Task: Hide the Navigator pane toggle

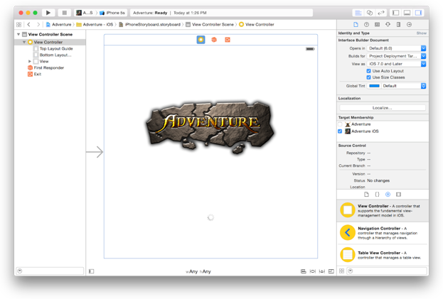Action: coord(396,13)
